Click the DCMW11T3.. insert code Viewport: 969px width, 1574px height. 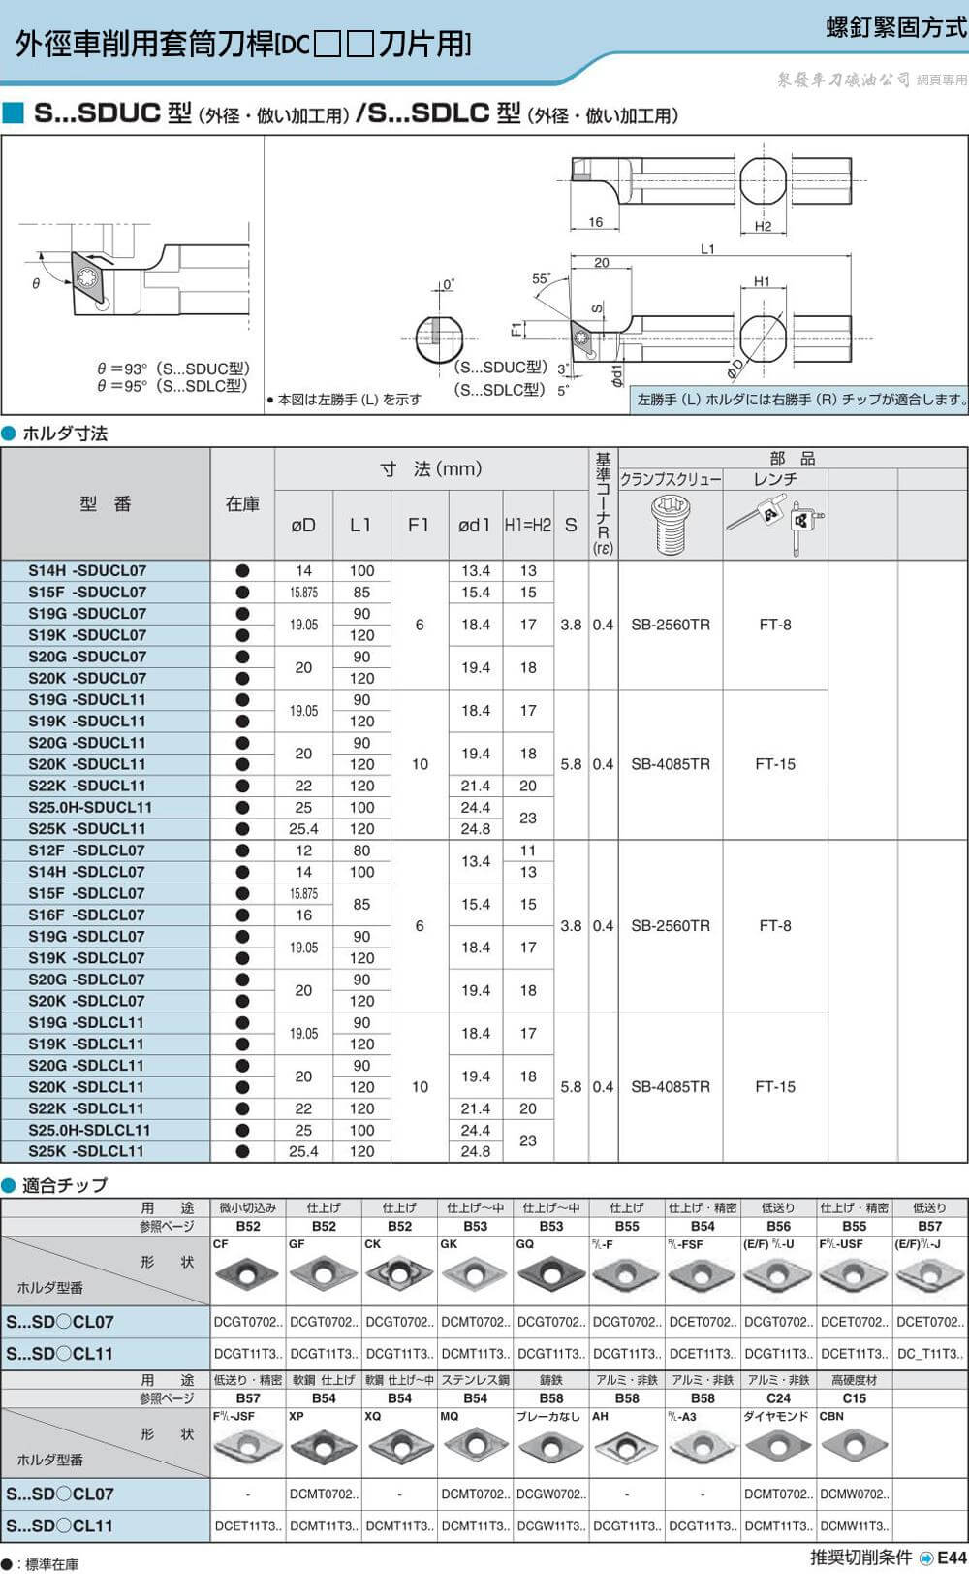[855, 1526]
